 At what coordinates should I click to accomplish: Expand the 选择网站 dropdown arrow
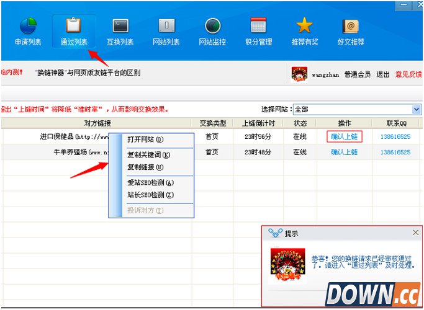(417, 109)
